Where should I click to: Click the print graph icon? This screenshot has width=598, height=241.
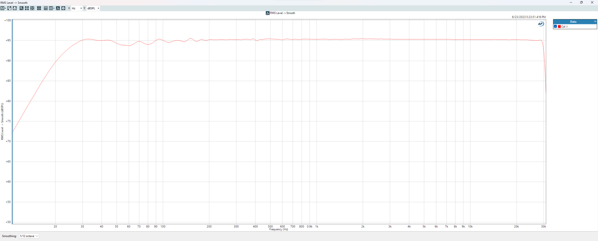(x=15, y=8)
